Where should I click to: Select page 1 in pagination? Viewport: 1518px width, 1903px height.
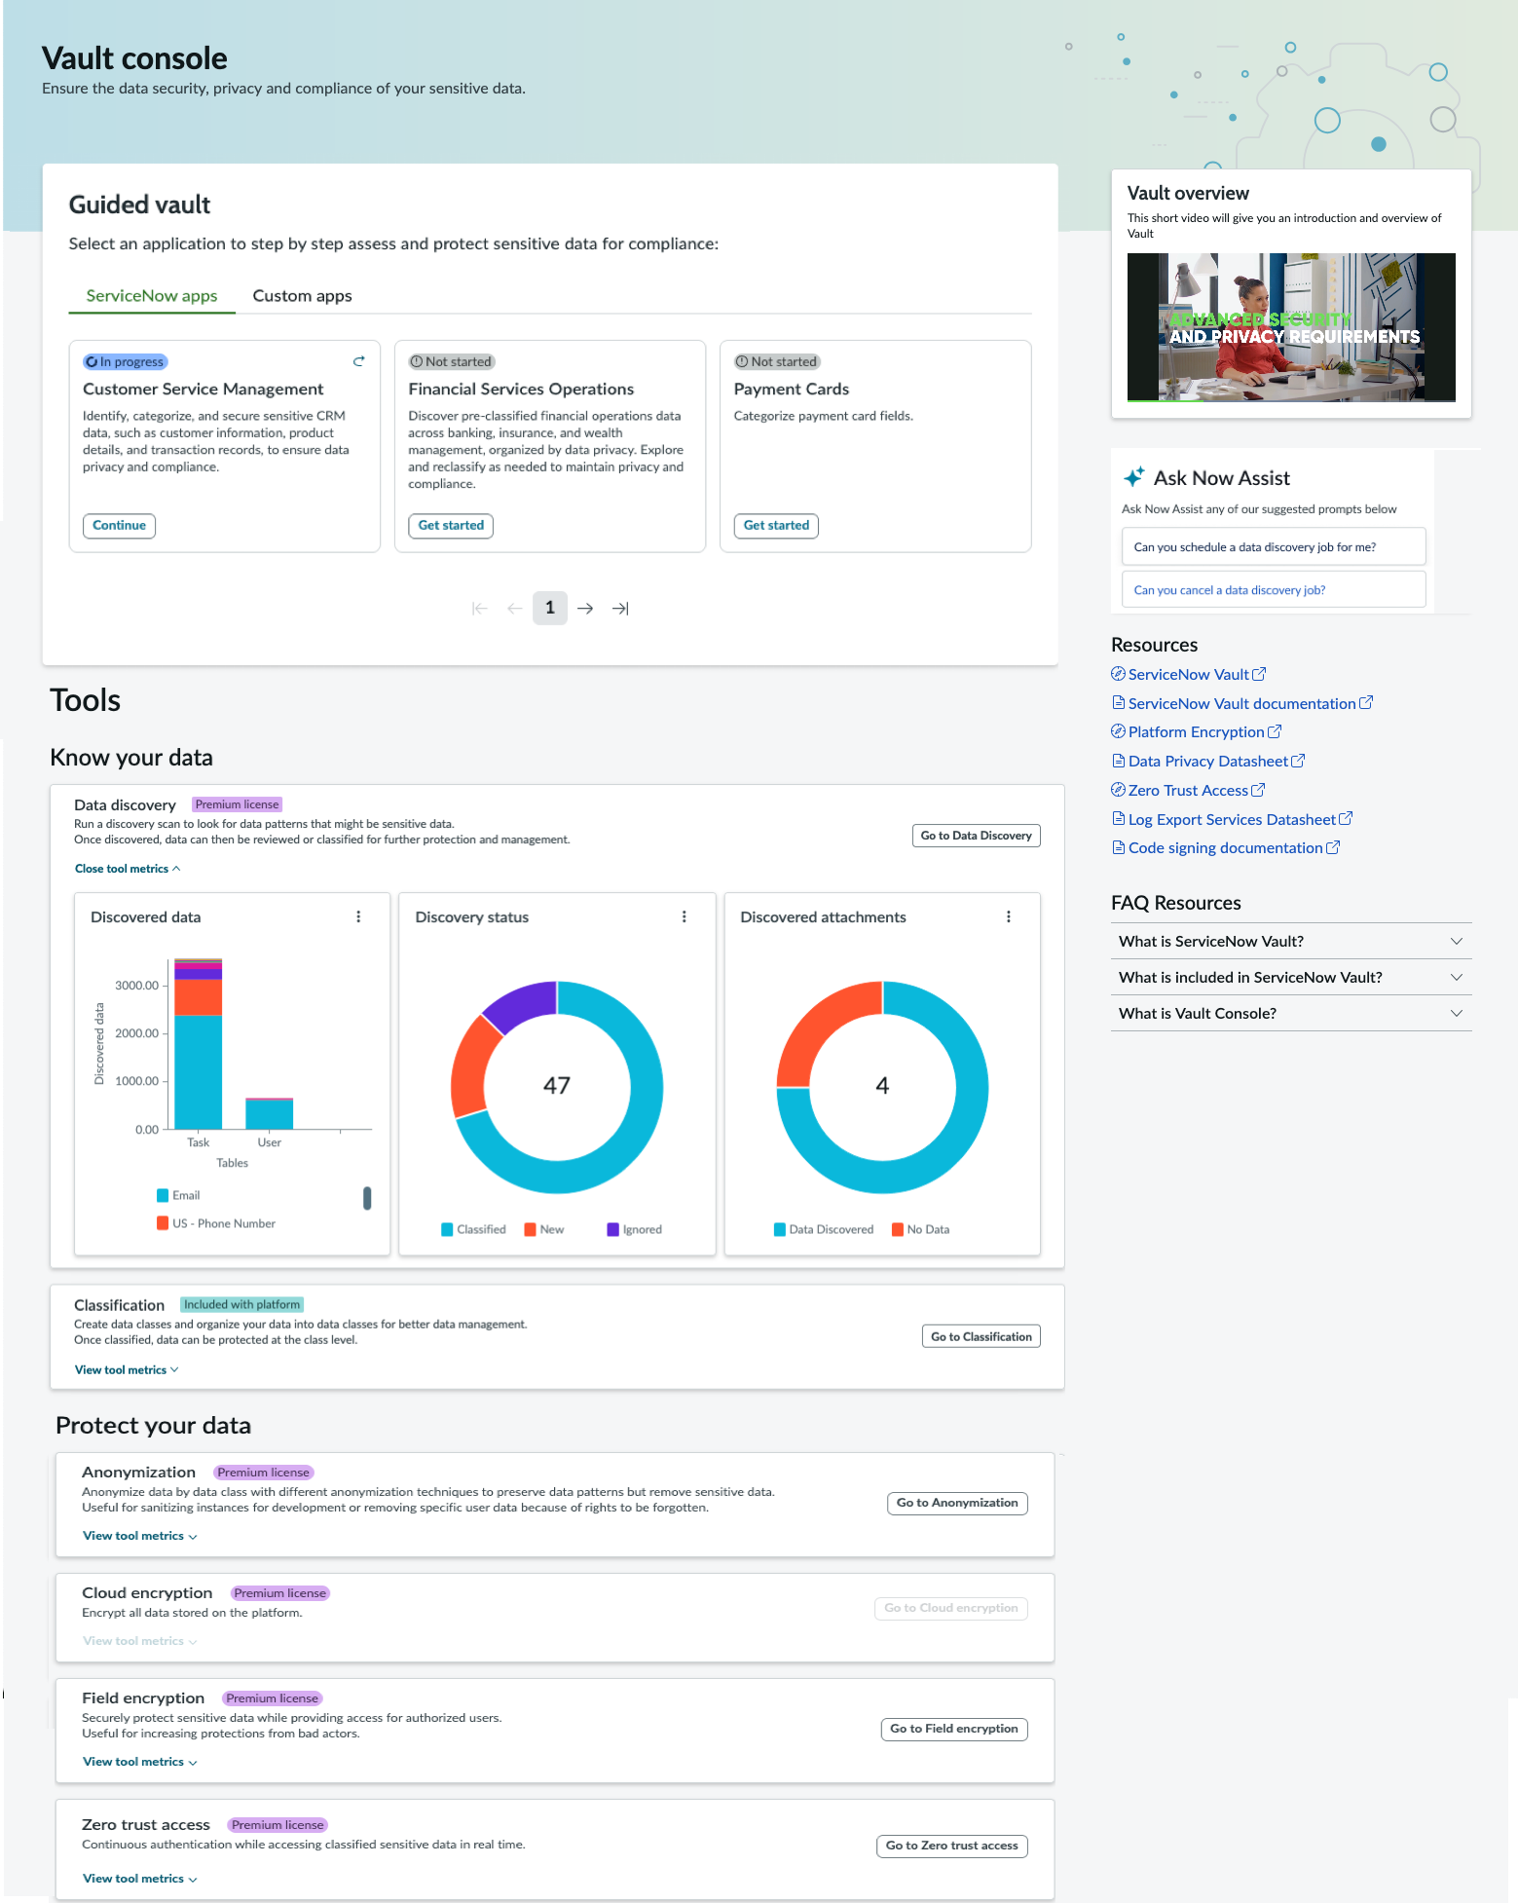click(550, 608)
